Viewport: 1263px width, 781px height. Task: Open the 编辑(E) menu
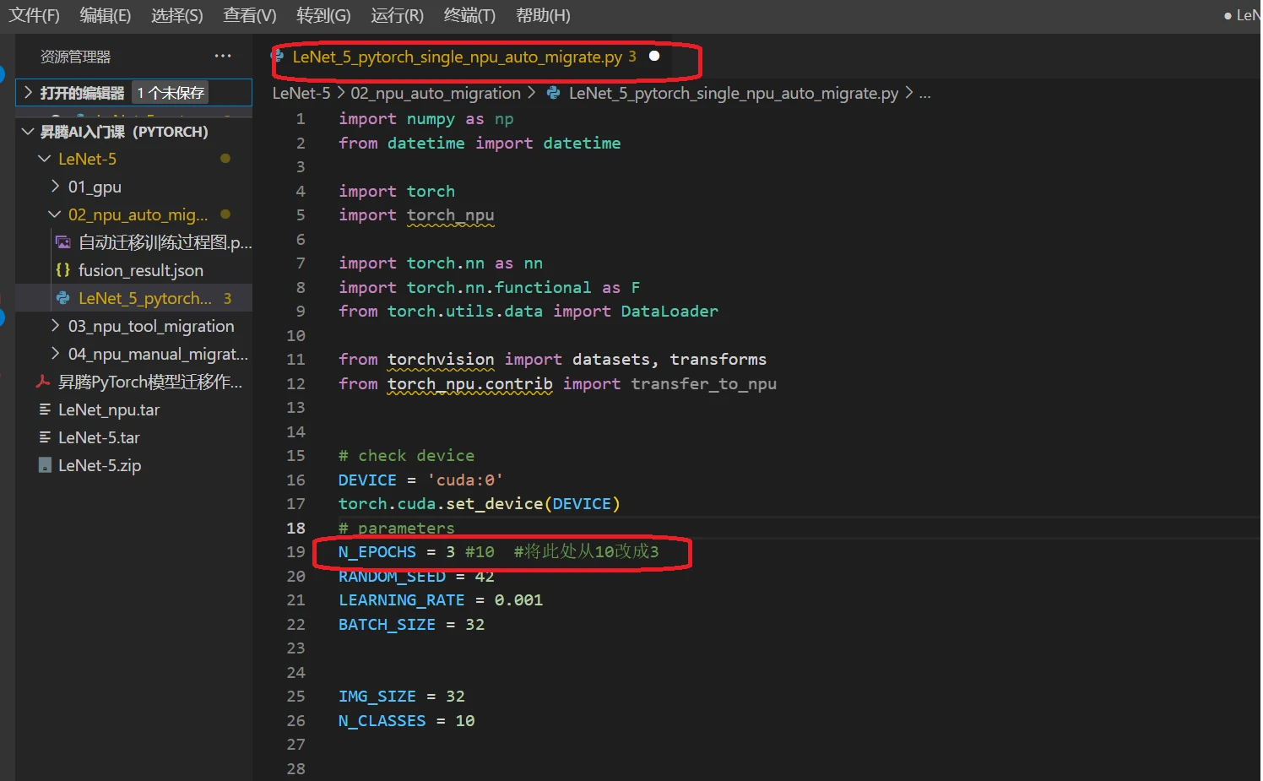(106, 15)
